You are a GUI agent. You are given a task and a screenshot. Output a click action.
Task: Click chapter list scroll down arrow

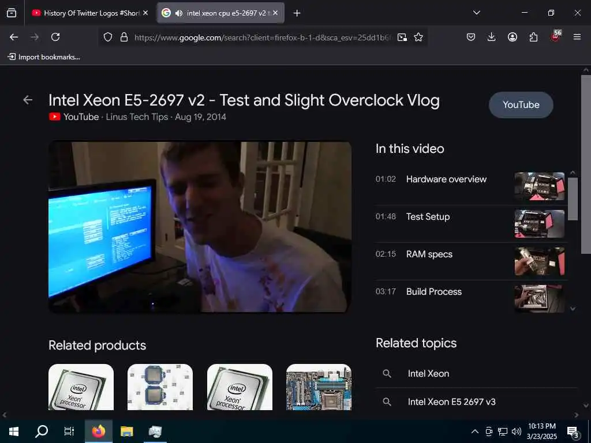tap(573, 309)
